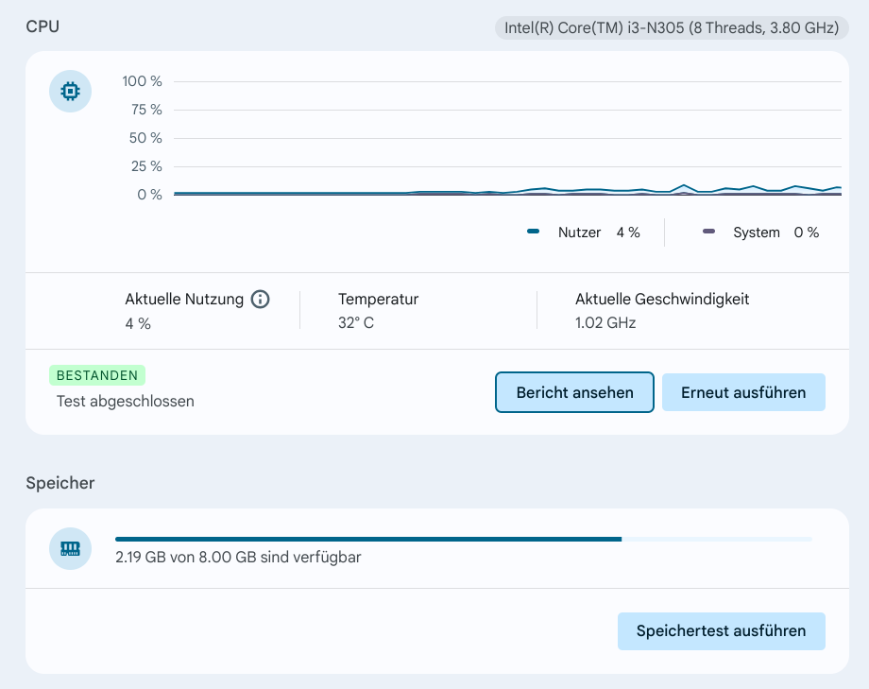Image resolution: width=869 pixels, height=689 pixels.
Task: Click the memory module icon under Speicher
Action: point(70,548)
